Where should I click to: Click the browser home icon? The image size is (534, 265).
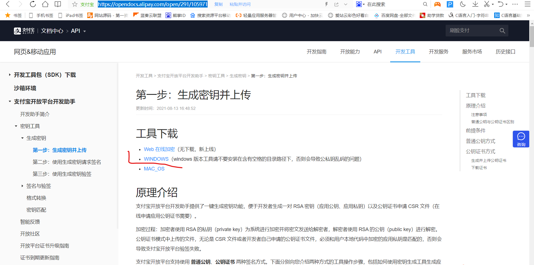[x=45, y=4]
